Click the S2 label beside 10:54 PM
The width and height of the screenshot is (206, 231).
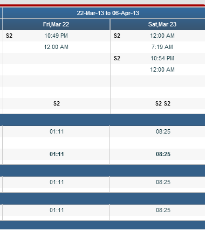pyautogui.click(x=117, y=58)
